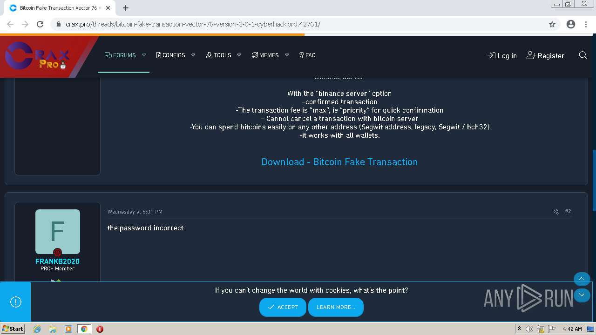Viewport: 596px width, 335px height.
Task: Click 'the password incorrect' post text
Action: point(145,228)
